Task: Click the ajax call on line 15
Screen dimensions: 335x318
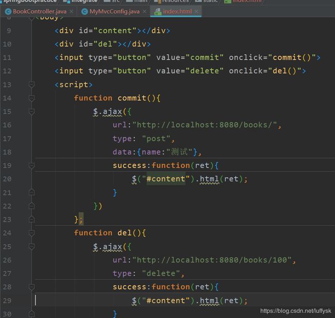Action: [x=112, y=112]
